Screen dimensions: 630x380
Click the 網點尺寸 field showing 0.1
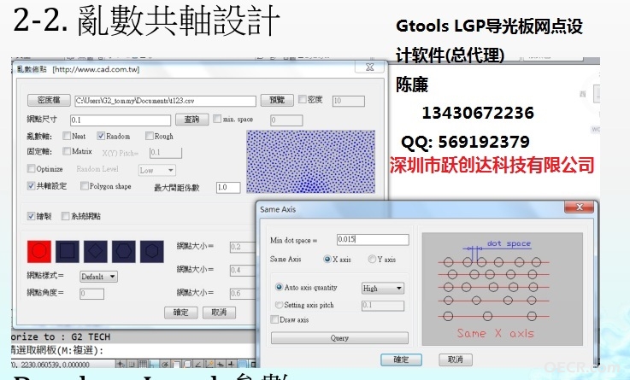coord(121,120)
